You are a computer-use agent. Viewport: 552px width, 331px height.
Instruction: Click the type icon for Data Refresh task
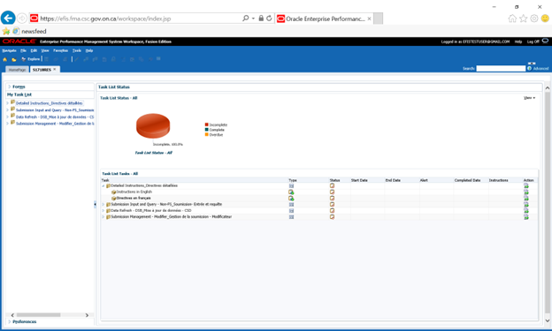coord(292,211)
